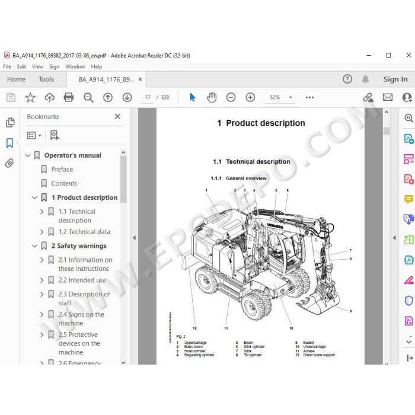Image resolution: width=415 pixels, height=415 pixels.
Task: Expand 2.1 Information on these instructions
Action: pyautogui.click(x=41, y=260)
